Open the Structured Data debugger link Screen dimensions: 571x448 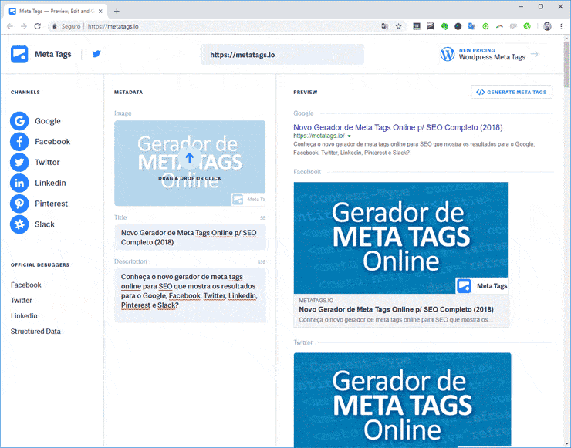coord(35,331)
